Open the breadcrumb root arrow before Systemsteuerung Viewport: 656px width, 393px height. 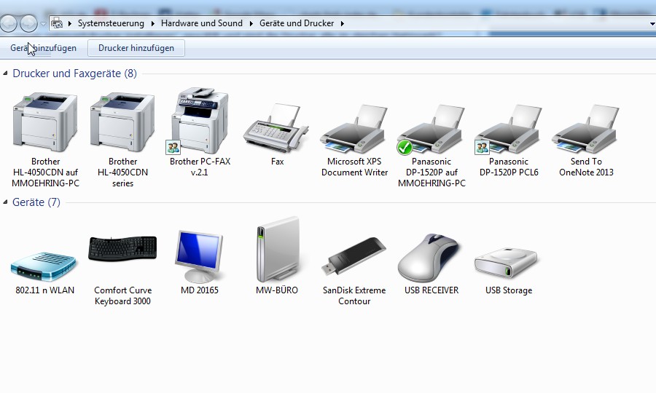69,23
